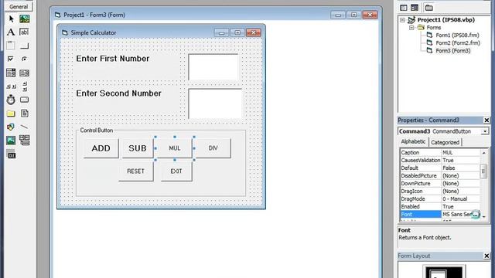
Task: Choose the Image control tool
Action: click(11, 141)
